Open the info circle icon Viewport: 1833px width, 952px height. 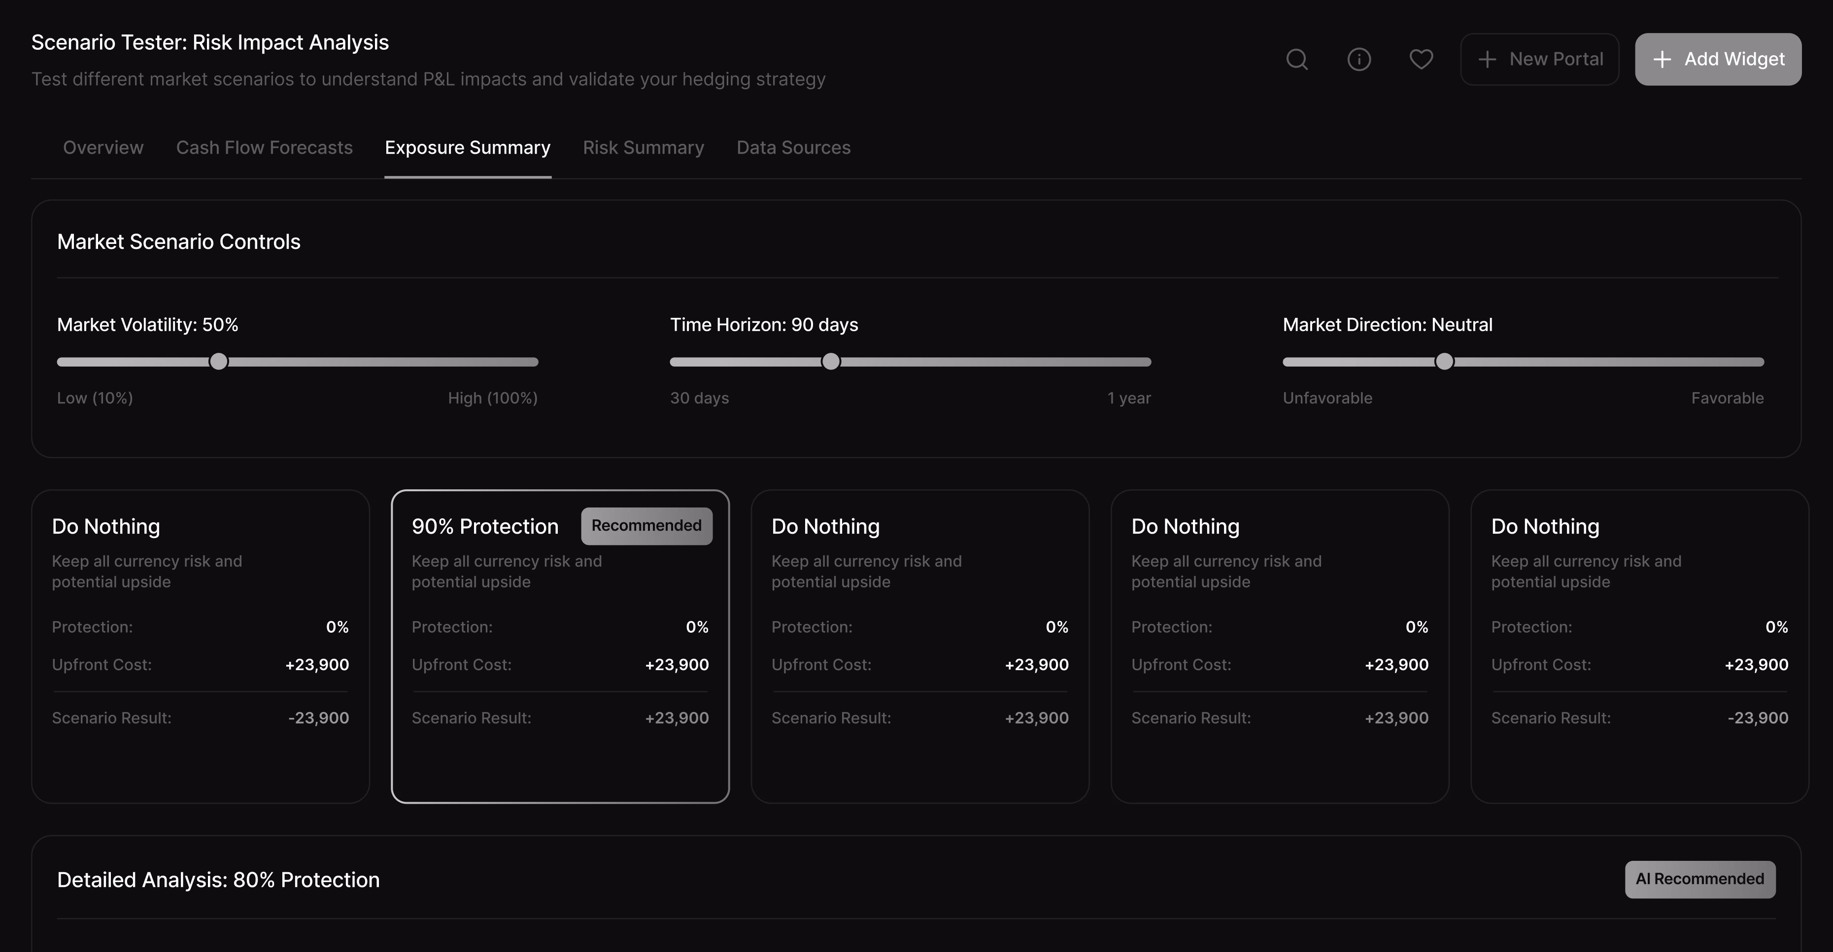tap(1358, 59)
